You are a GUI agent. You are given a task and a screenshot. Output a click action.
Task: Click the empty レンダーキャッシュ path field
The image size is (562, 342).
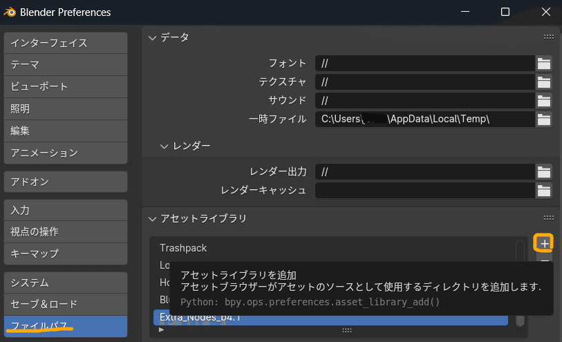pos(425,191)
